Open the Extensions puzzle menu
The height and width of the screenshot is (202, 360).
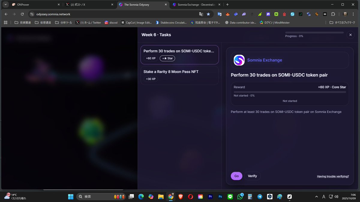click(333, 14)
